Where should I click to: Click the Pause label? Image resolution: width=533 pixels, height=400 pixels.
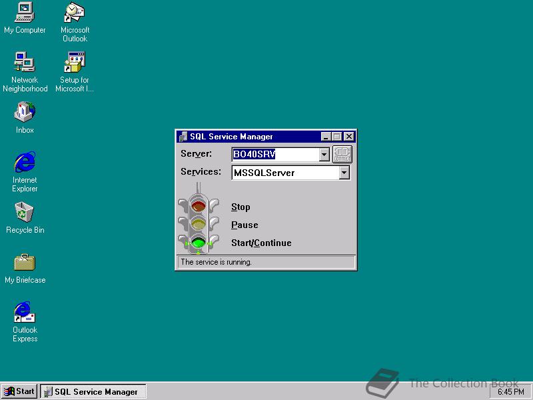245,225
